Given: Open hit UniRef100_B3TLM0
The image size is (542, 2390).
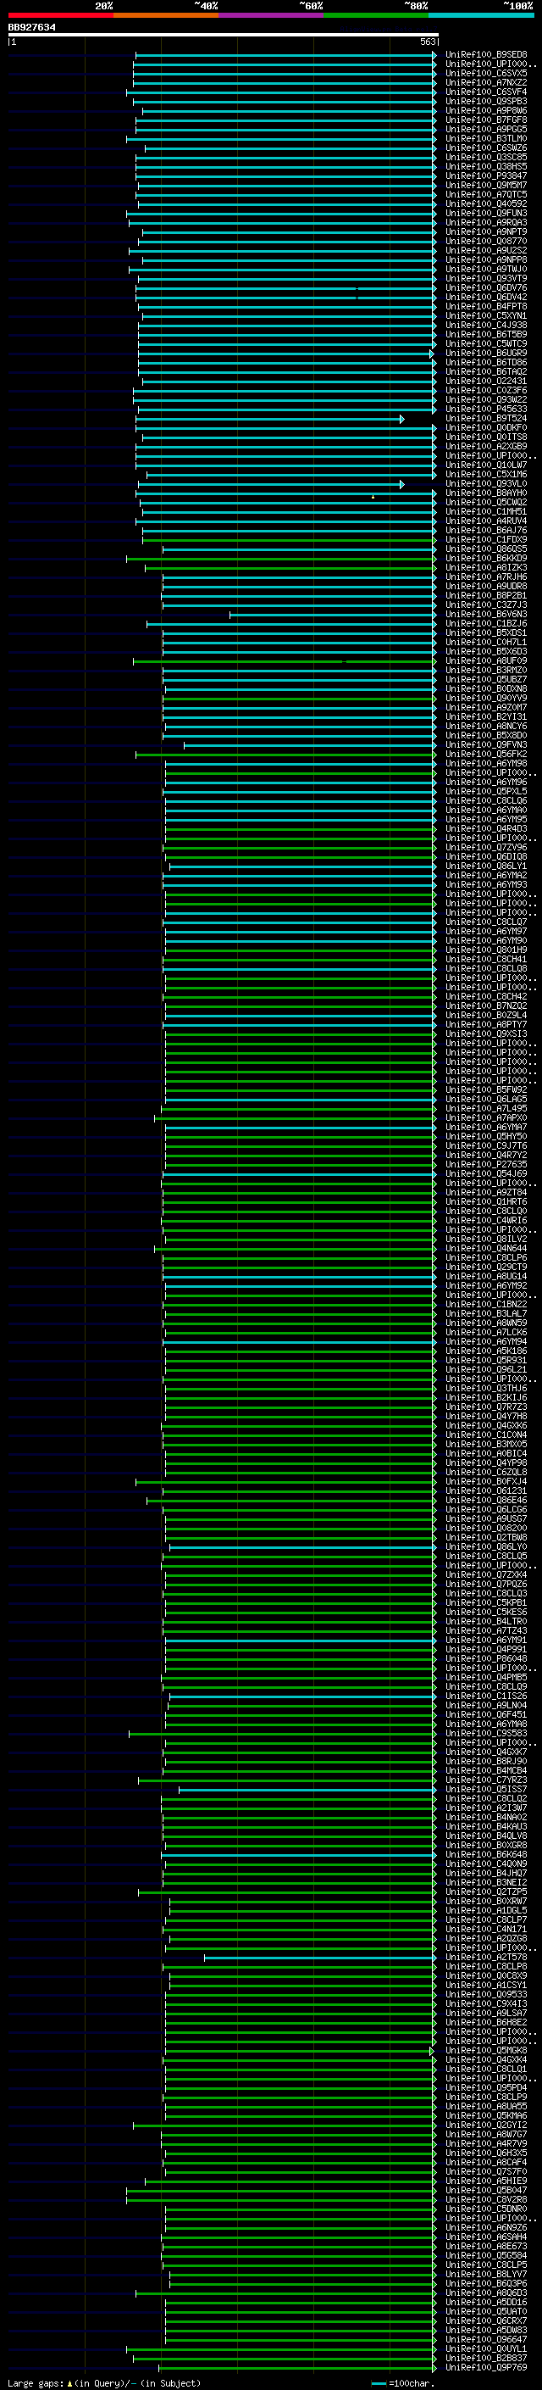Looking at the screenshot, I should click(485, 138).
